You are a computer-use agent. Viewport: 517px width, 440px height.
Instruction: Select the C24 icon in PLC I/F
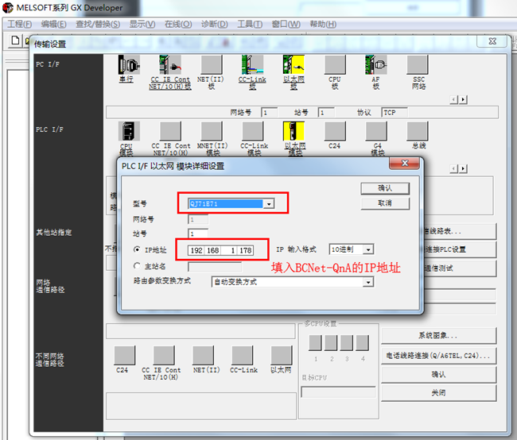pyautogui.click(x=335, y=131)
